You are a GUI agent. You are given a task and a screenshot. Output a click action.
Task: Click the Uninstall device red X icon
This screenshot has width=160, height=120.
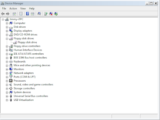pyautogui.click(x=51, y=14)
